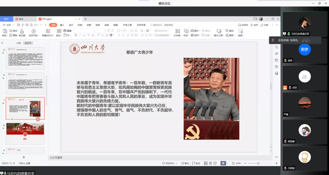This screenshot has height=175, width=329.
Task: Open the zoom percentage 83% dropdown
Action: pyautogui.click(x=240, y=163)
